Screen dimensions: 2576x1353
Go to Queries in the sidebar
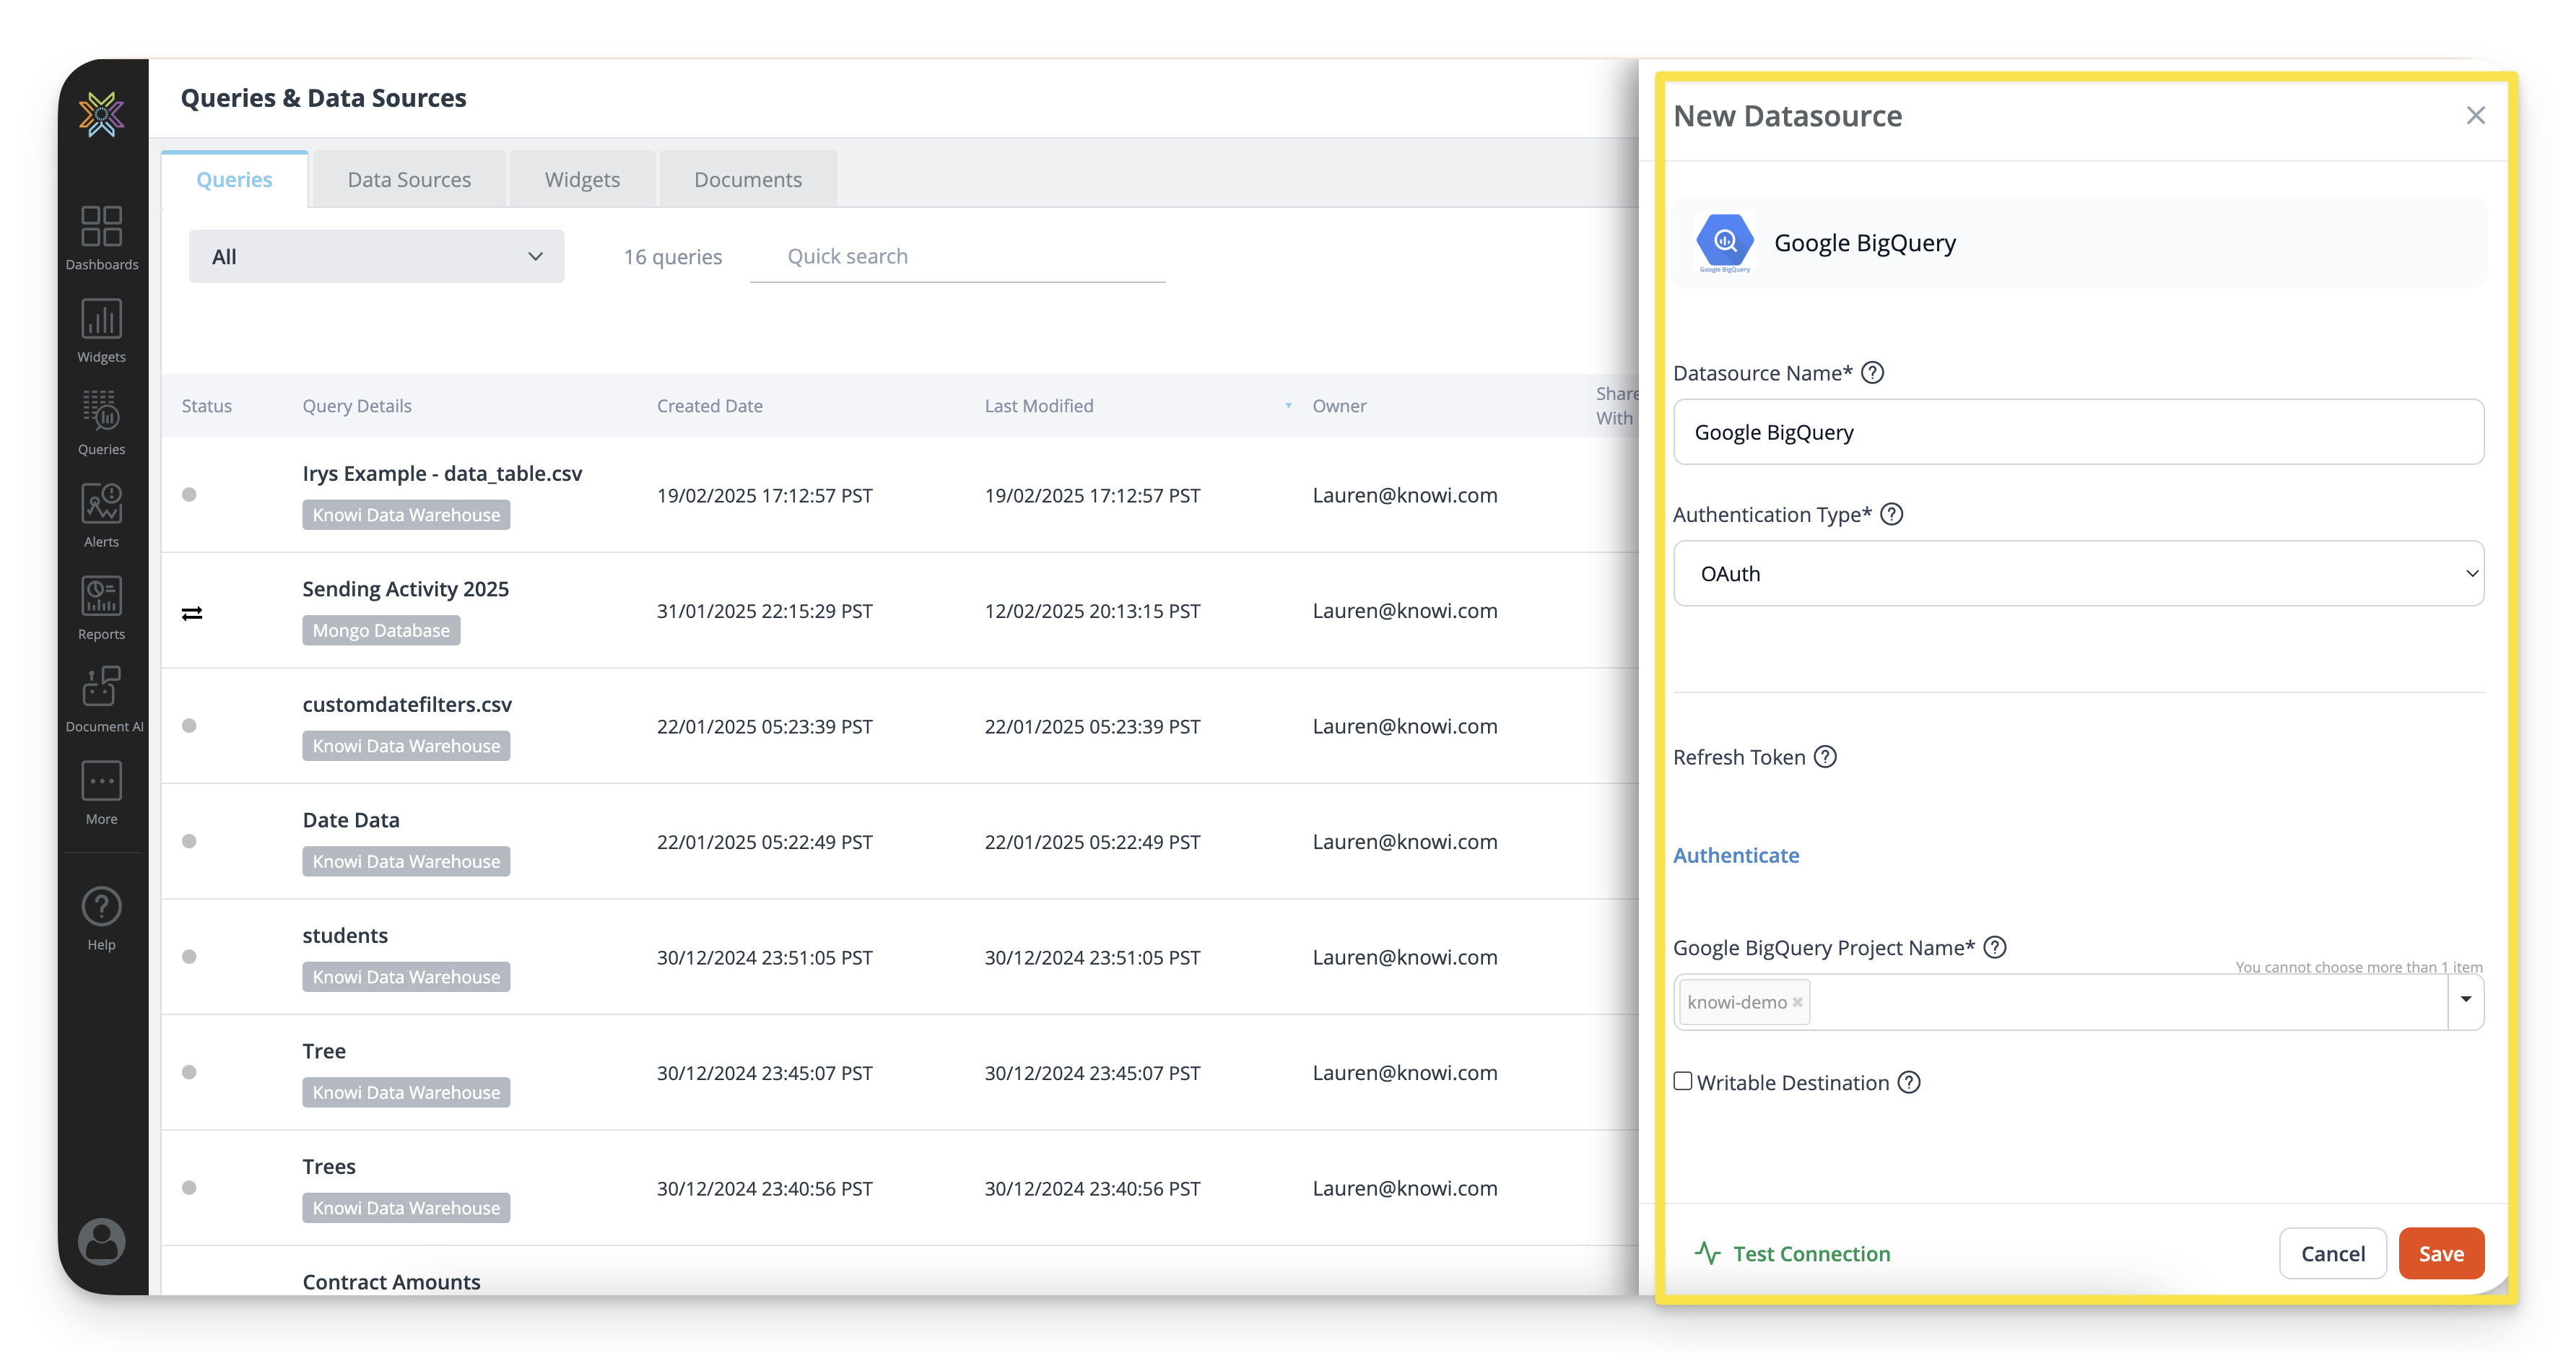pyautogui.click(x=101, y=423)
